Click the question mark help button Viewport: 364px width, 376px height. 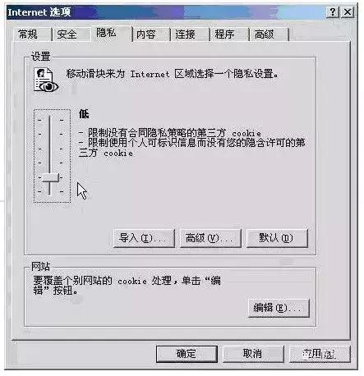coord(333,12)
